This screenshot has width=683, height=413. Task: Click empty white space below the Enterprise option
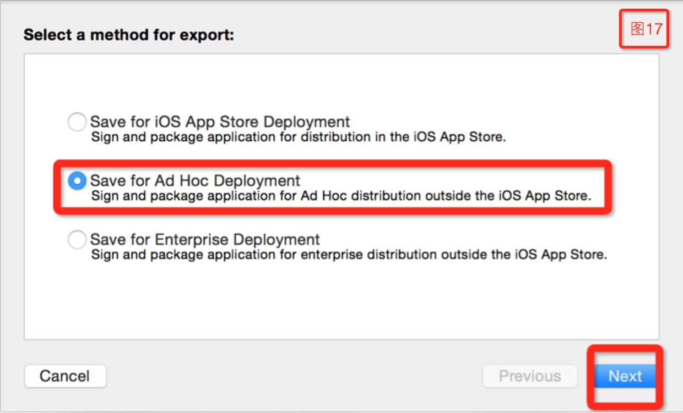pos(341,302)
